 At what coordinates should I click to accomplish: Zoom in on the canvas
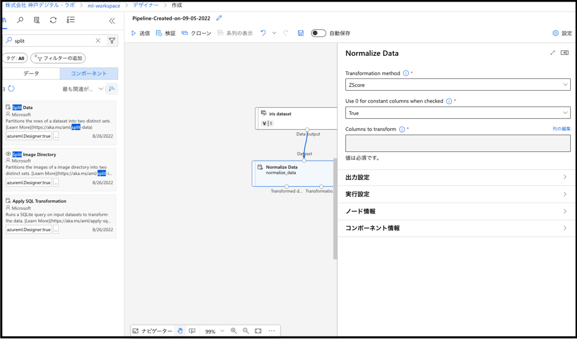(234, 331)
